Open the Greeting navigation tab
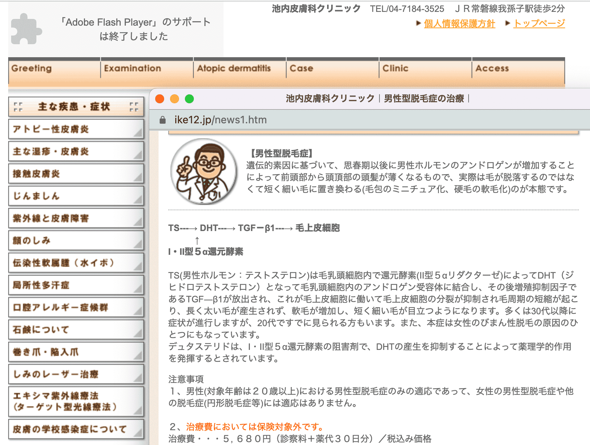The width and height of the screenshot is (590, 445). click(x=54, y=69)
